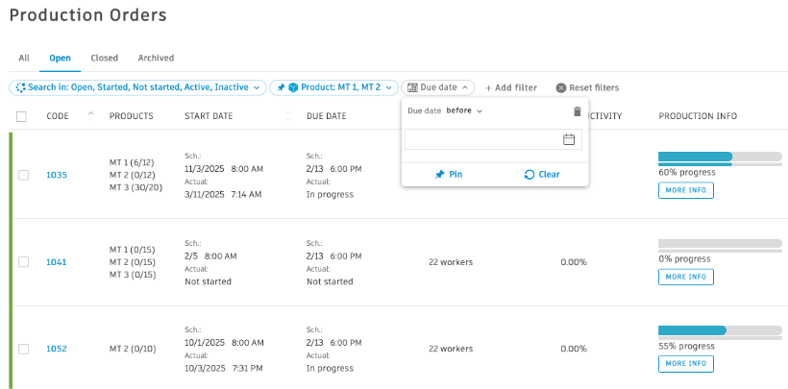The height and width of the screenshot is (389, 788).
Task: Sort by Code column arrow
Action: [91, 115]
